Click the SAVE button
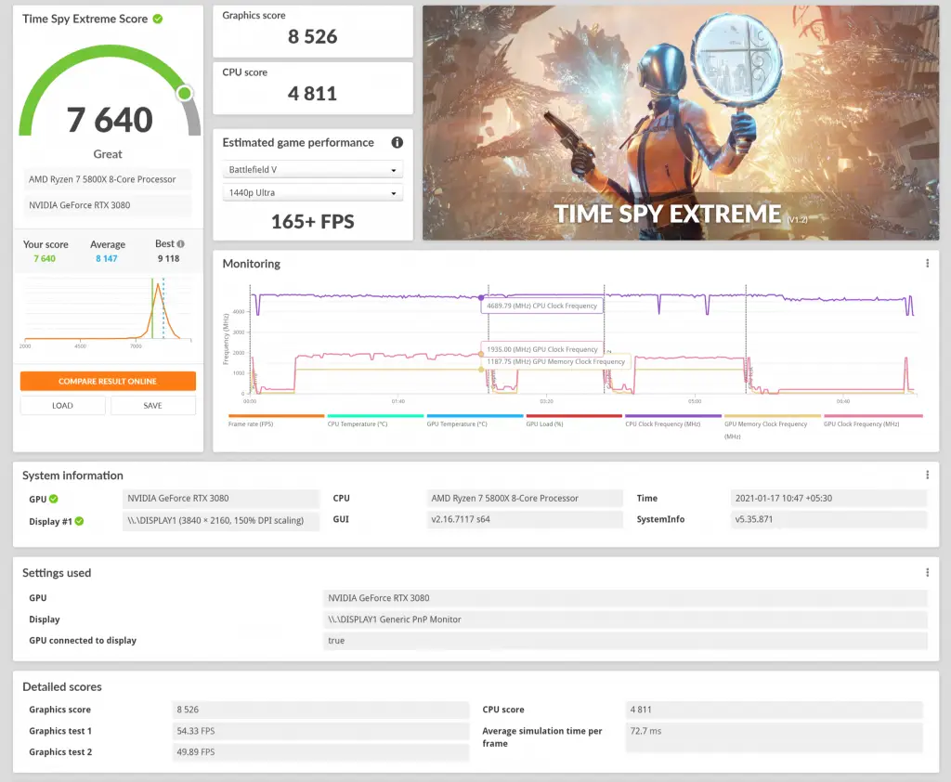 coord(153,405)
